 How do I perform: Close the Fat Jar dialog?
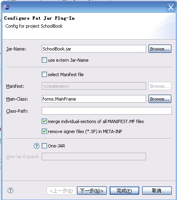pyautogui.click(x=171, y=7)
